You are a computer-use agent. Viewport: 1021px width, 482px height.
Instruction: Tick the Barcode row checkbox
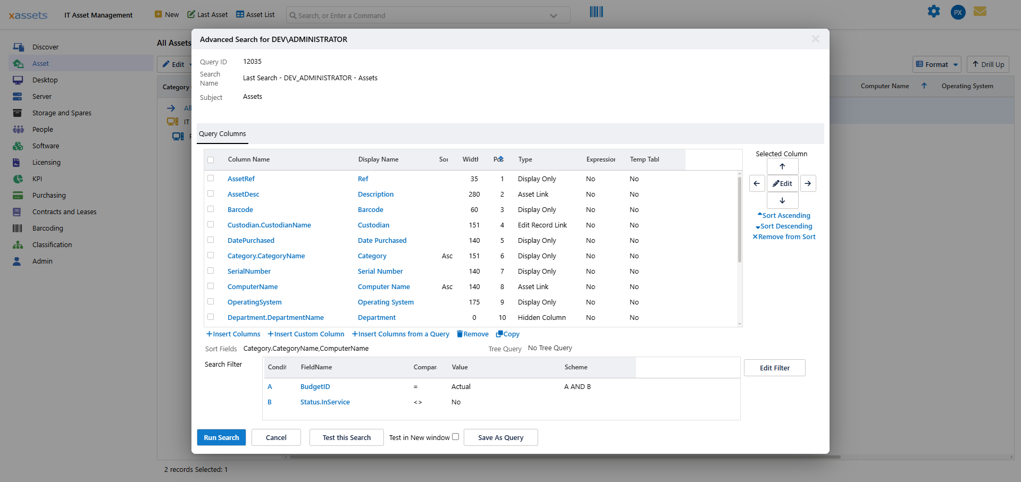211,209
